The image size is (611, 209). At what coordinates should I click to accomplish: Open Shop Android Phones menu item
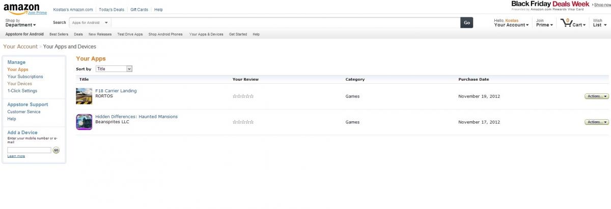[165, 34]
